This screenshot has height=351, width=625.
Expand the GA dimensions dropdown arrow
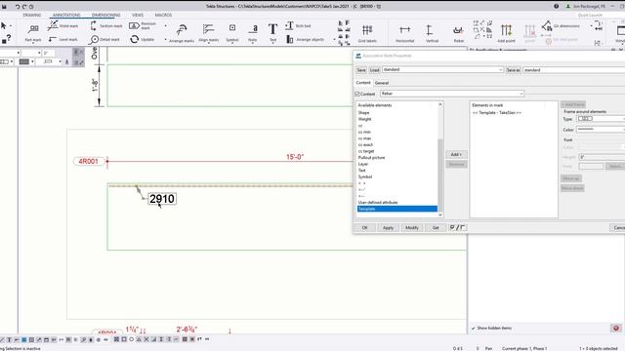[x=592, y=26]
